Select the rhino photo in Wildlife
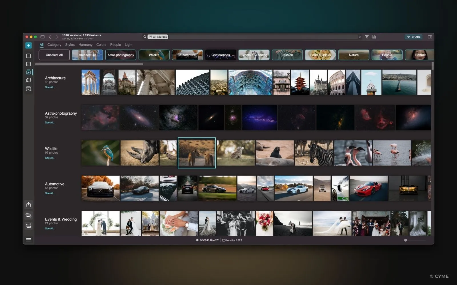Screen dimensions: 457x285 [x=139, y=153]
